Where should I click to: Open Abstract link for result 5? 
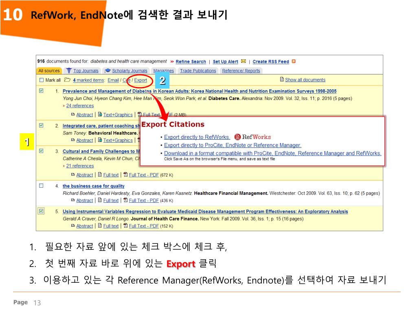[x=85, y=226]
